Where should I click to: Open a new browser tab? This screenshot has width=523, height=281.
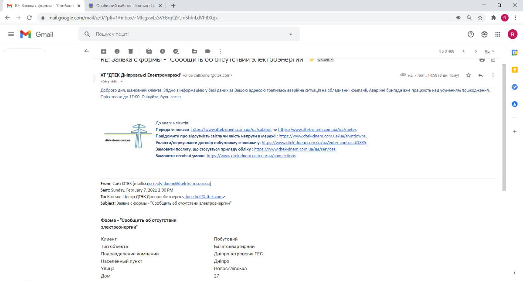click(x=173, y=6)
